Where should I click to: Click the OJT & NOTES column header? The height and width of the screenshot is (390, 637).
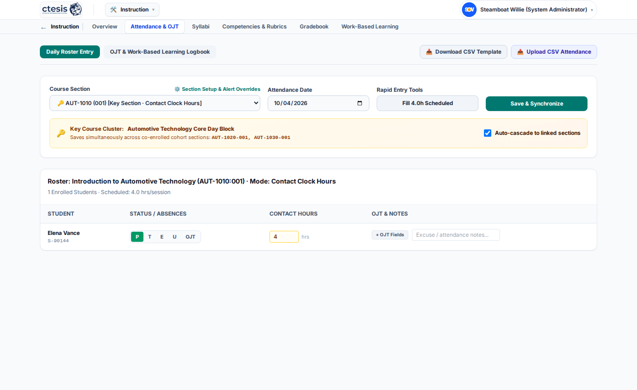(x=390, y=214)
